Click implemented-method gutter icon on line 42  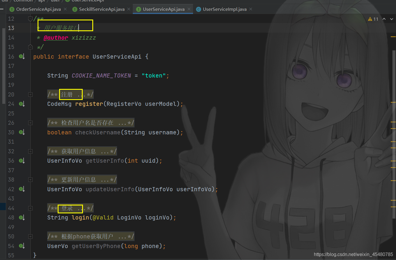pyautogui.click(x=22, y=189)
